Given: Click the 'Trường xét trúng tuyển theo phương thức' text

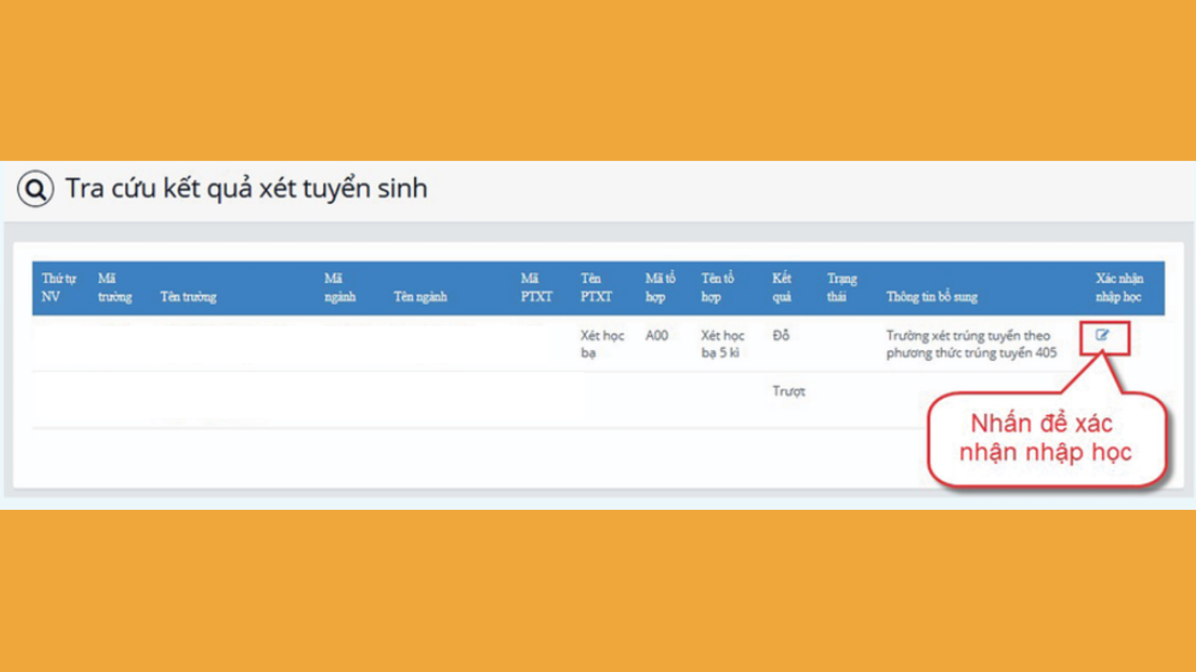Looking at the screenshot, I should 971,344.
